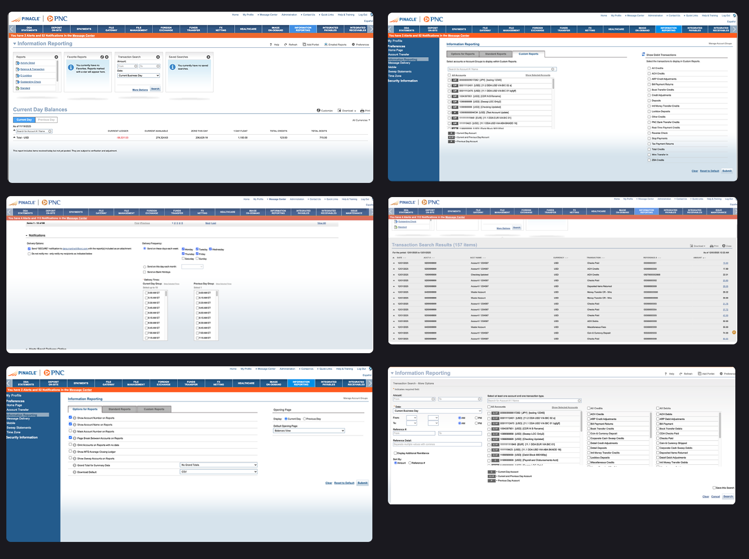
Task: Open Emailed Reports via its envelope icon
Action: point(326,44)
